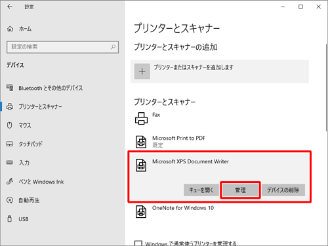Open ペンと Windows Ink settings
328x246 pixels.
(x=41, y=182)
